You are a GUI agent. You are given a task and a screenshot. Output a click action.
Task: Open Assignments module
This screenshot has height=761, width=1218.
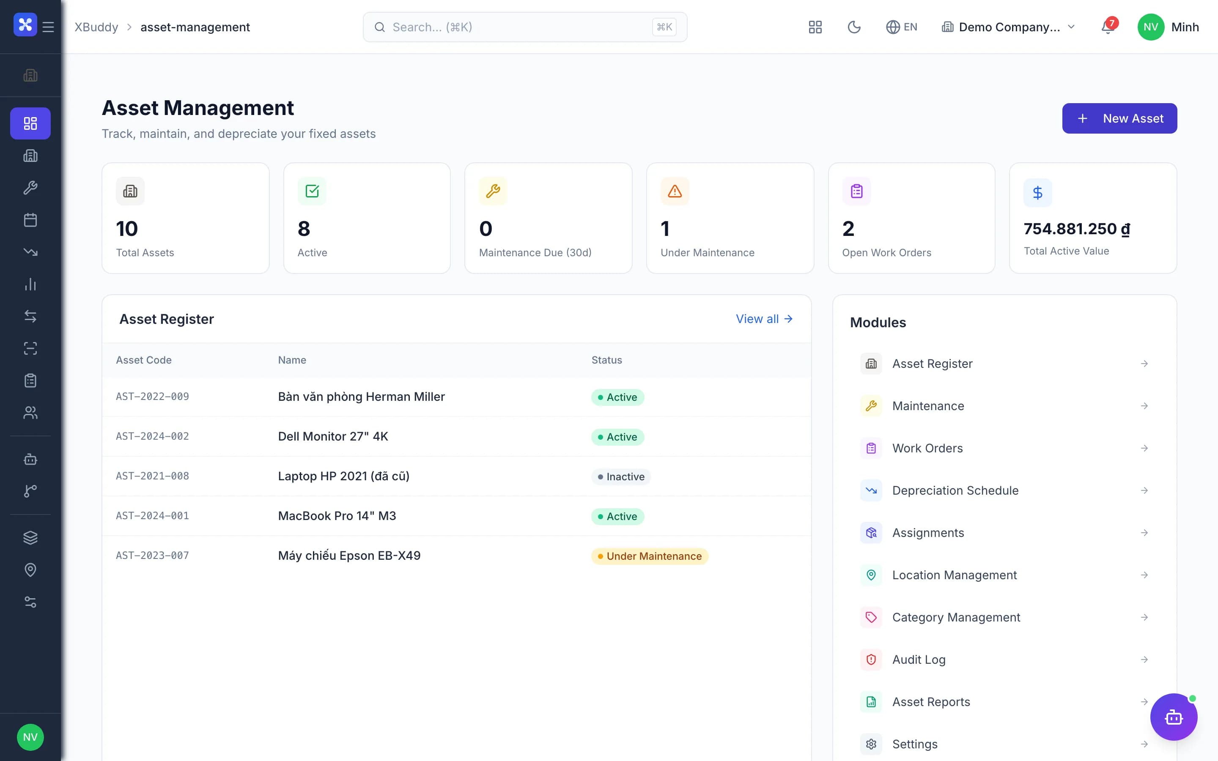tap(1004, 533)
